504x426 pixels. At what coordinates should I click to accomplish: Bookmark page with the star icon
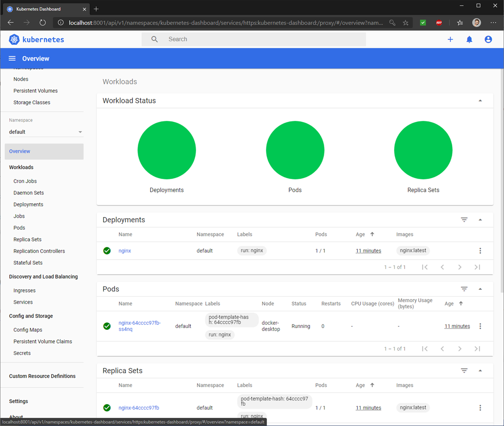point(405,22)
